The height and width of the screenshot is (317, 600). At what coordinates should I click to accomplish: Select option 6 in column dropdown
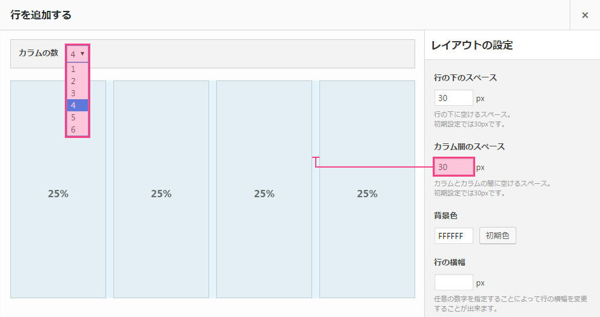point(77,129)
